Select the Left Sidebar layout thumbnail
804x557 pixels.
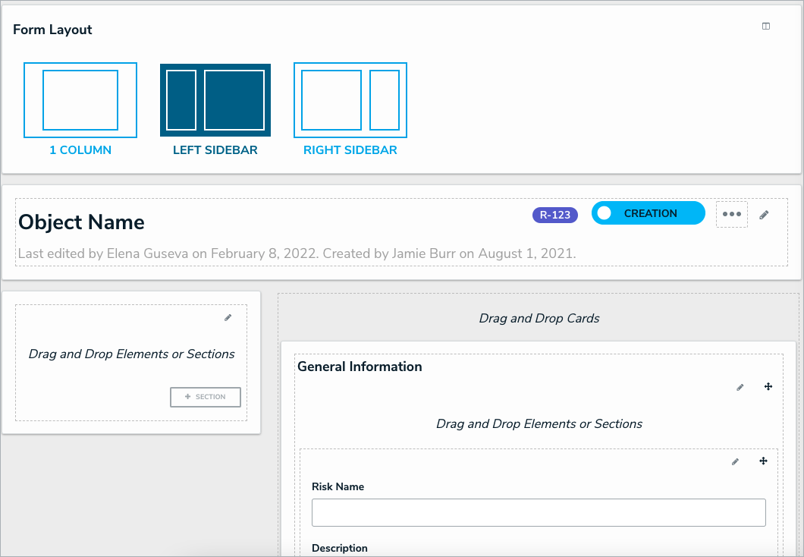point(215,100)
